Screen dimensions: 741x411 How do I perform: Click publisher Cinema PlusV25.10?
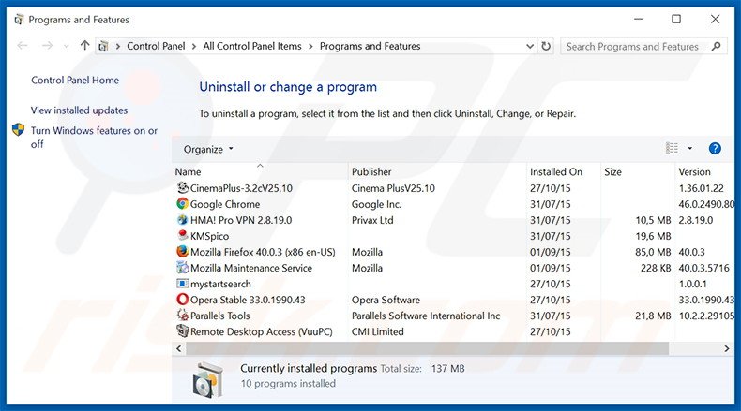(x=393, y=188)
